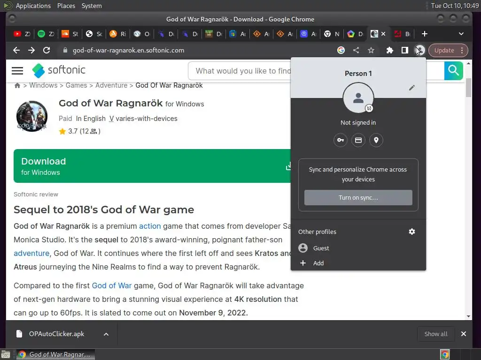Switch to the Spotify tab
481x360 pixels.
pos(46,34)
